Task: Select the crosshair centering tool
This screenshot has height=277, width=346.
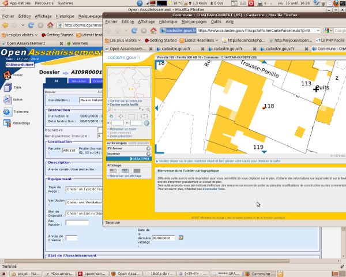Action: pyautogui.click(x=121, y=116)
